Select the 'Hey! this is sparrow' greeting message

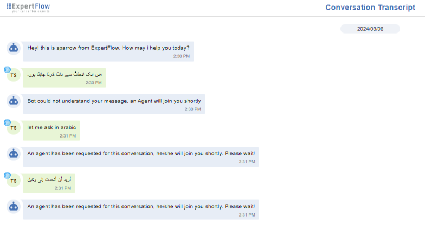108,51
